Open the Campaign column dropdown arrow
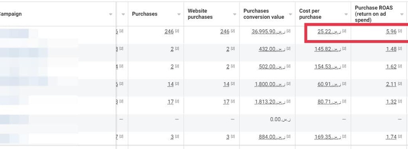 111,14
